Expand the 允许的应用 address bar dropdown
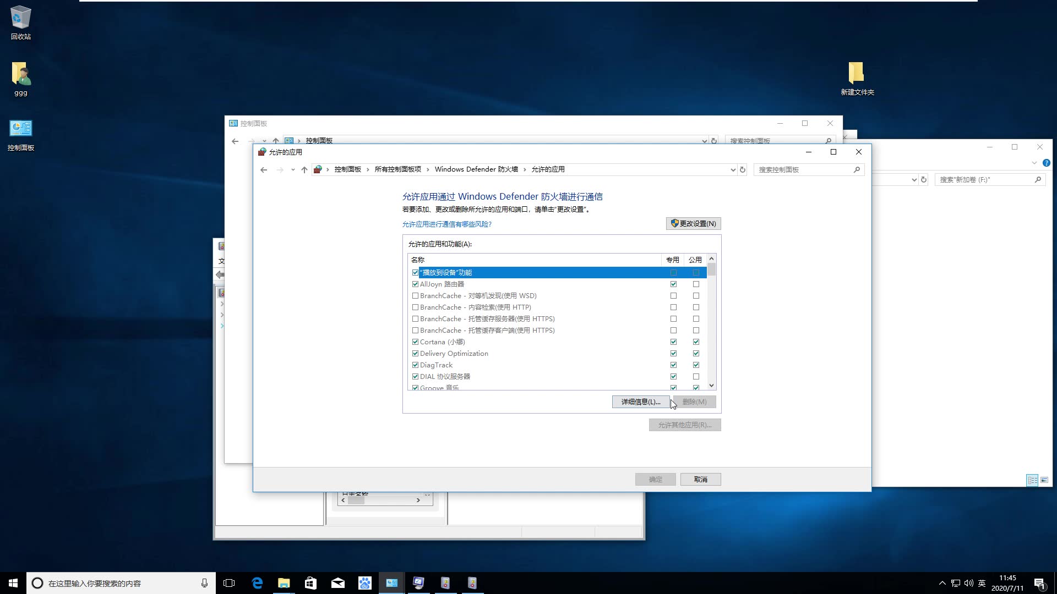 [733, 170]
